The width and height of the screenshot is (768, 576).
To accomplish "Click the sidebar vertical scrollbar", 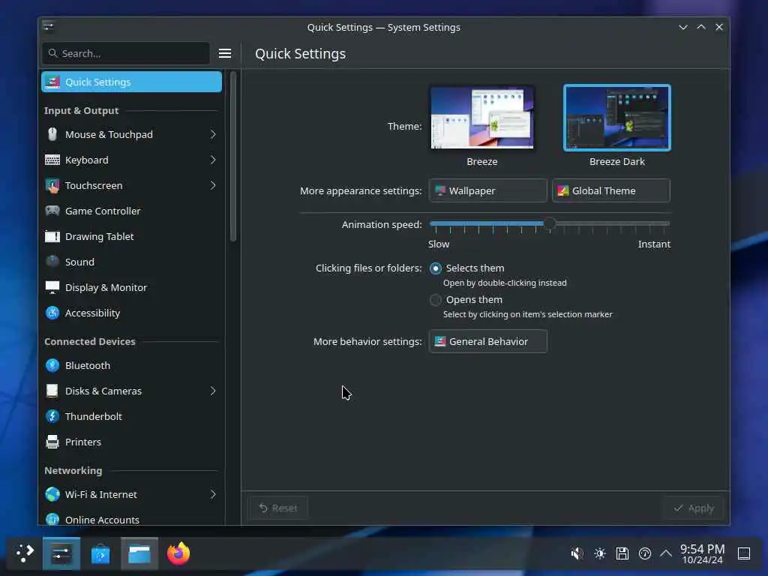I will (233, 157).
